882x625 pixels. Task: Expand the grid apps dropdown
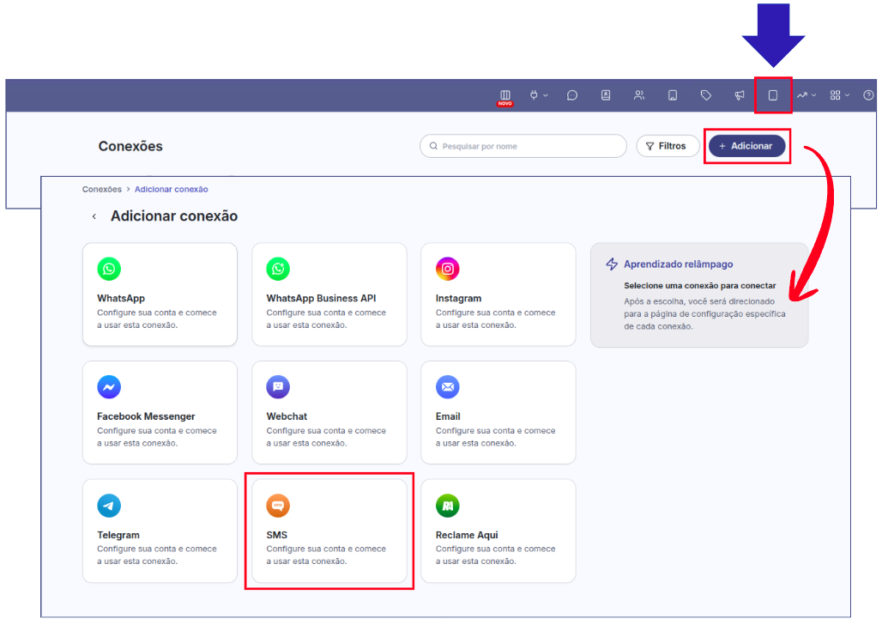[839, 95]
